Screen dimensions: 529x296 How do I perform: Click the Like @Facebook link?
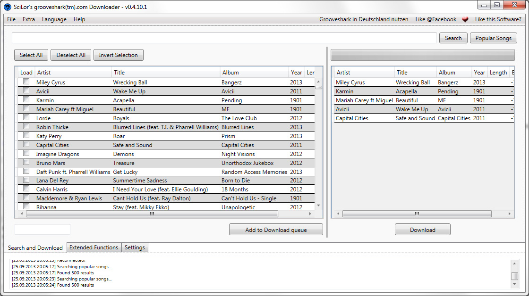pos(435,19)
